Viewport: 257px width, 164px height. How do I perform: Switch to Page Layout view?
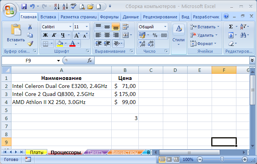(169, 159)
